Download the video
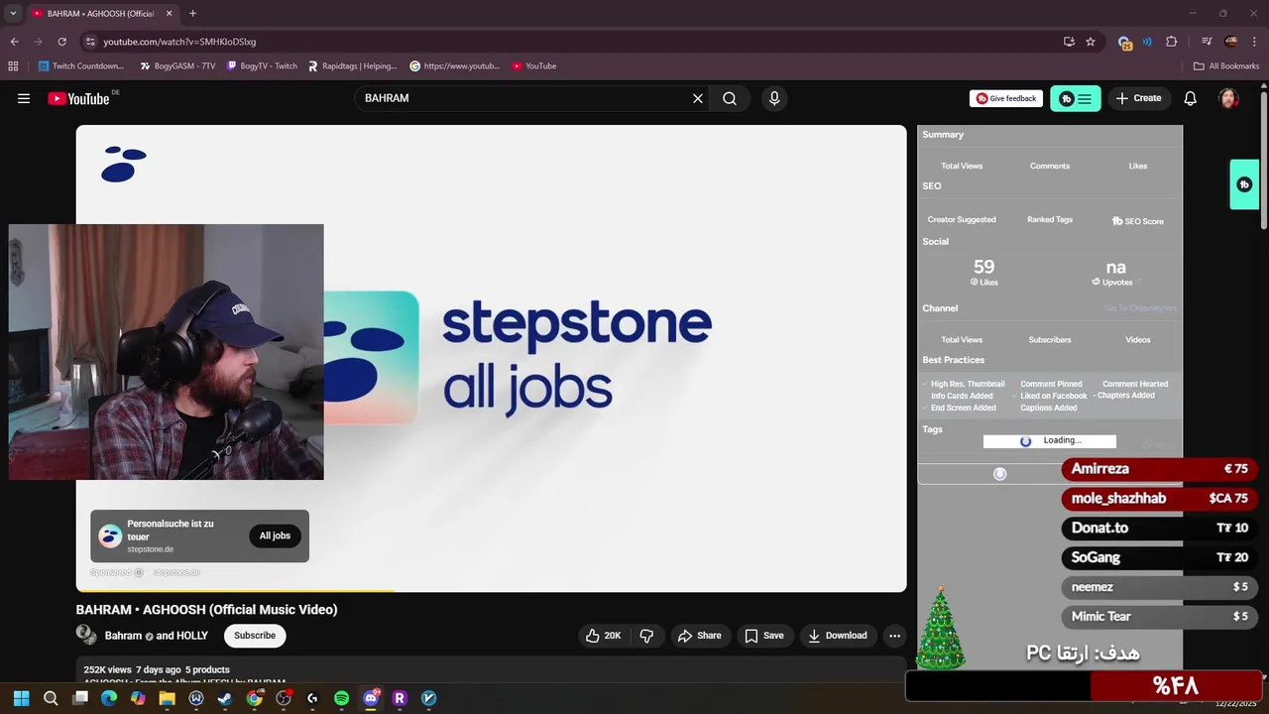The width and height of the screenshot is (1269, 714). [838, 636]
